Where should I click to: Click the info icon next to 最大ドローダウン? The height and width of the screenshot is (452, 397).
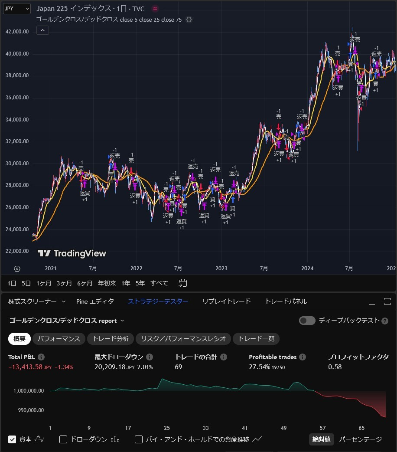pos(150,357)
